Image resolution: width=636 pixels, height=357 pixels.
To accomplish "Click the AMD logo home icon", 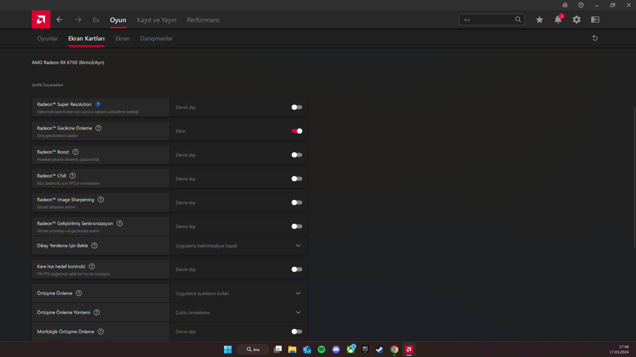I will pos(41,20).
